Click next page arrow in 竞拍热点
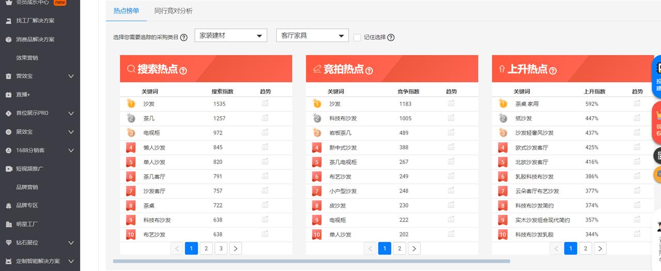661x271 pixels. [414, 248]
